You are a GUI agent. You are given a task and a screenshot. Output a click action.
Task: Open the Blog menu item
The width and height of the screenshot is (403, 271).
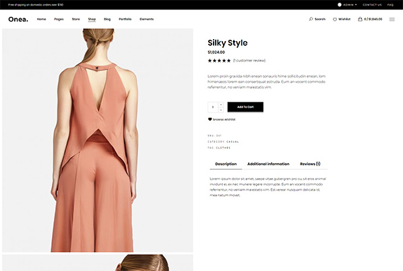107,19
